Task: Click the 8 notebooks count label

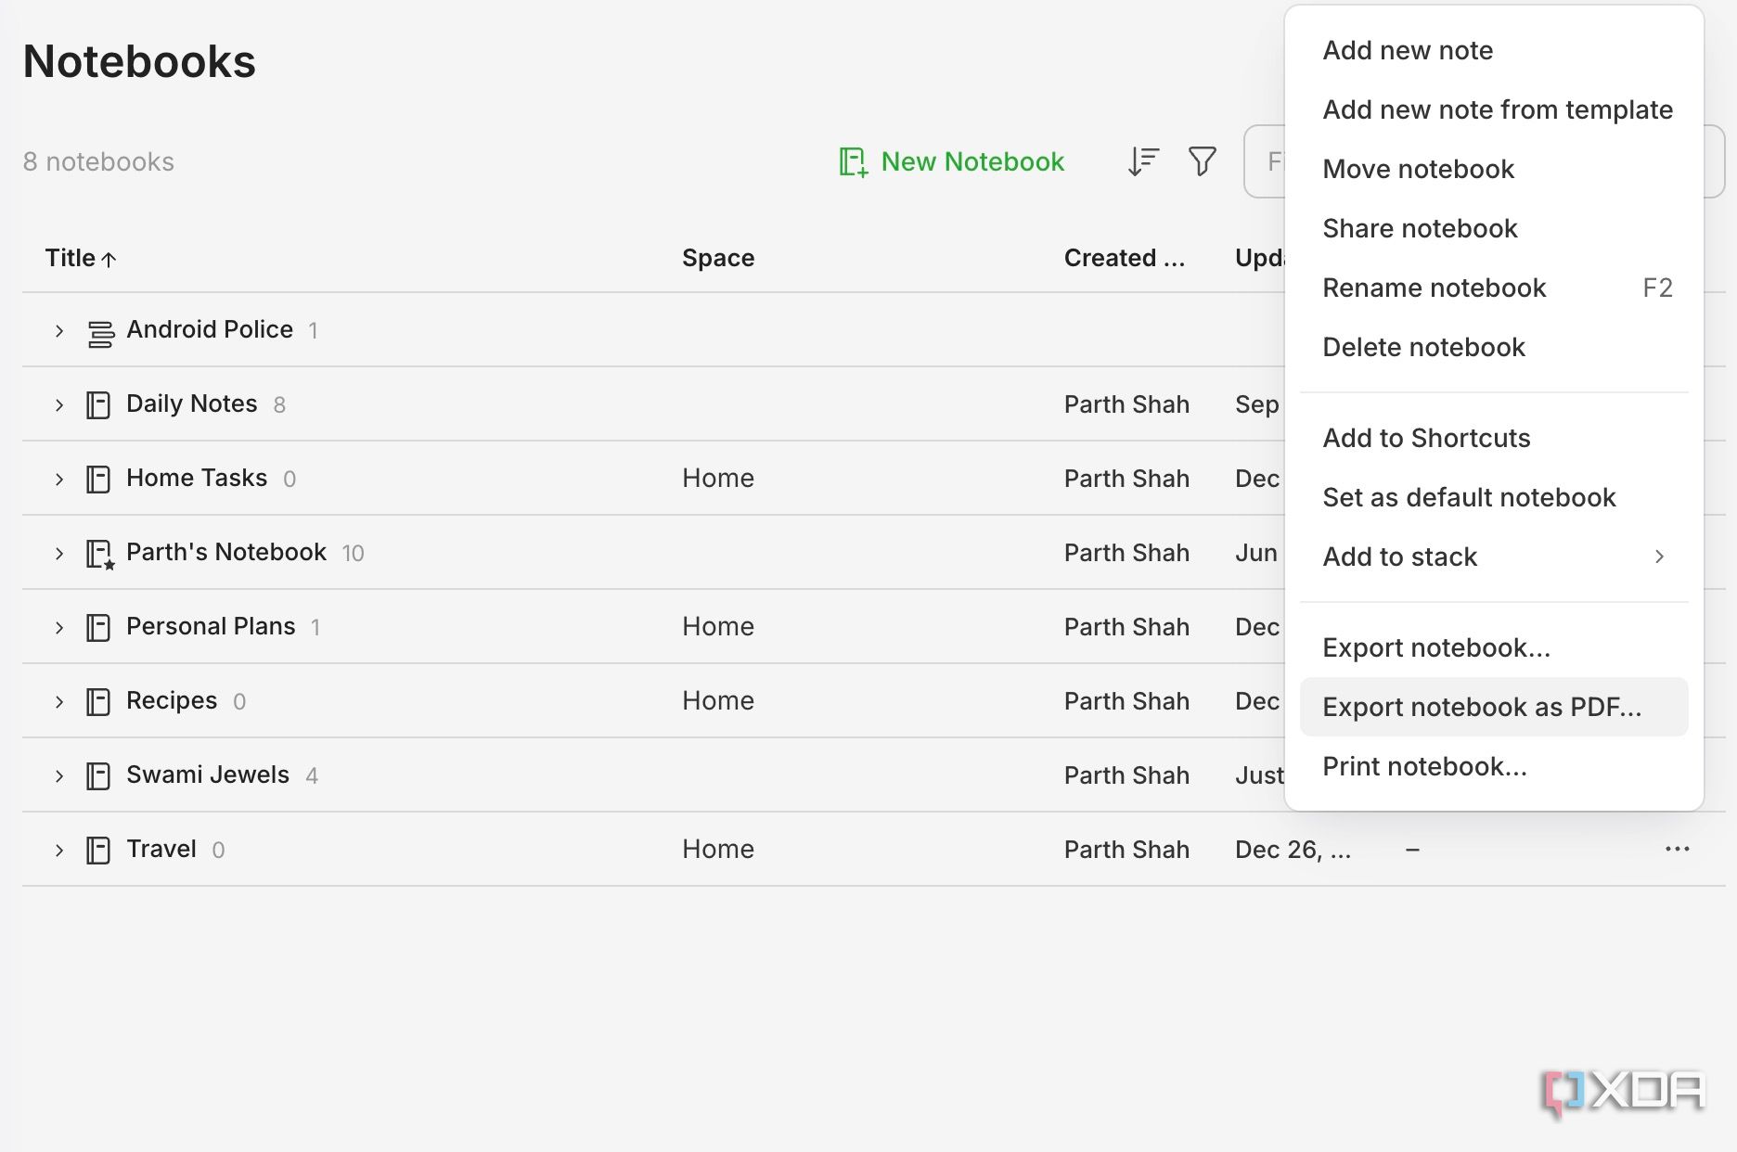Action: 98,161
